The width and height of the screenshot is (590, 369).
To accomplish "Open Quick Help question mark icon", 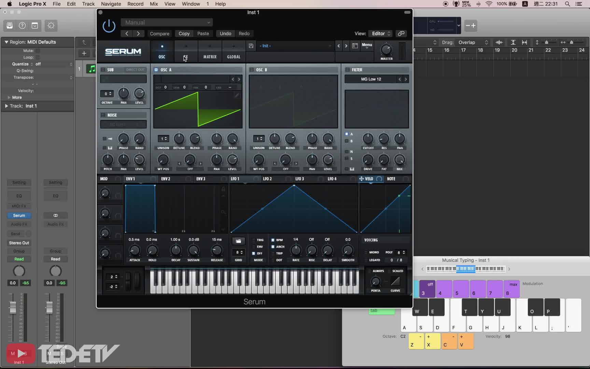I will pyautogui.click(x=22, y=26).
